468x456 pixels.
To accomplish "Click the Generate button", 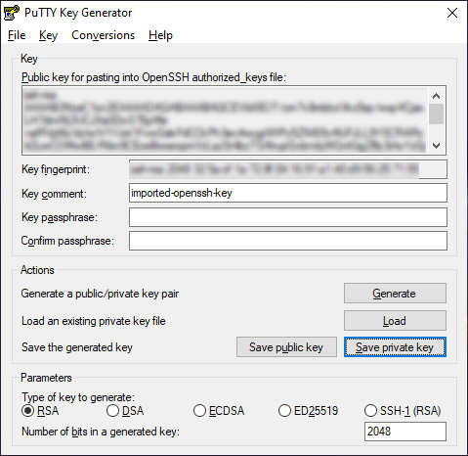I will [x=395, y=294].
